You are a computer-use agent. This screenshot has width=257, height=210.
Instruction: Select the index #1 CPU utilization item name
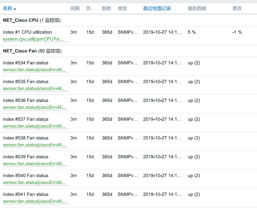pyautogui.click(x=27, y=32)
